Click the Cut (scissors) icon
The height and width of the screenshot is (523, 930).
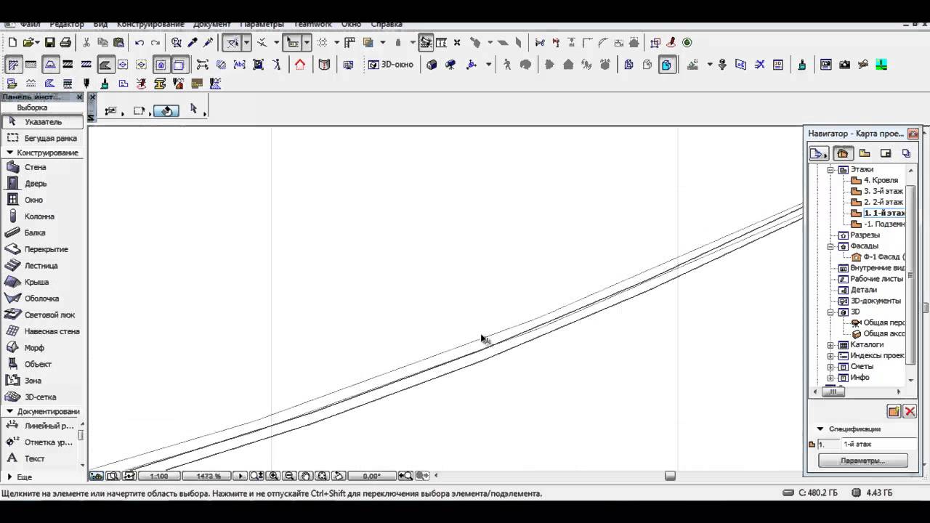tap(86, 43)
